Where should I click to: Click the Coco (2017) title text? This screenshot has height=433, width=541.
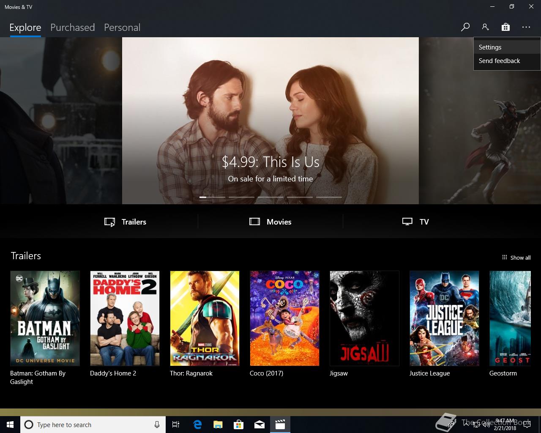click(x=266, y=373)
